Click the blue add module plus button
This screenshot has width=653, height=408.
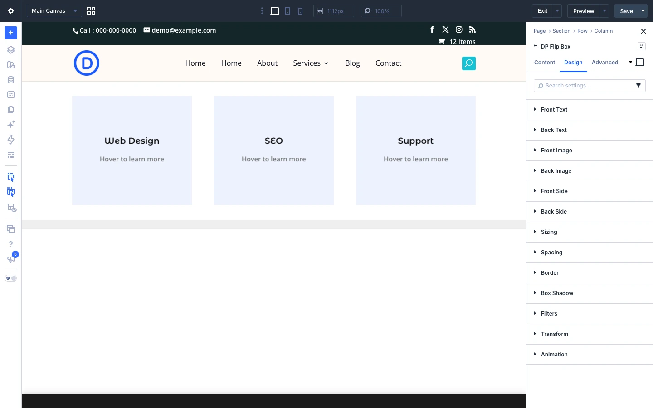coord(11,33)
